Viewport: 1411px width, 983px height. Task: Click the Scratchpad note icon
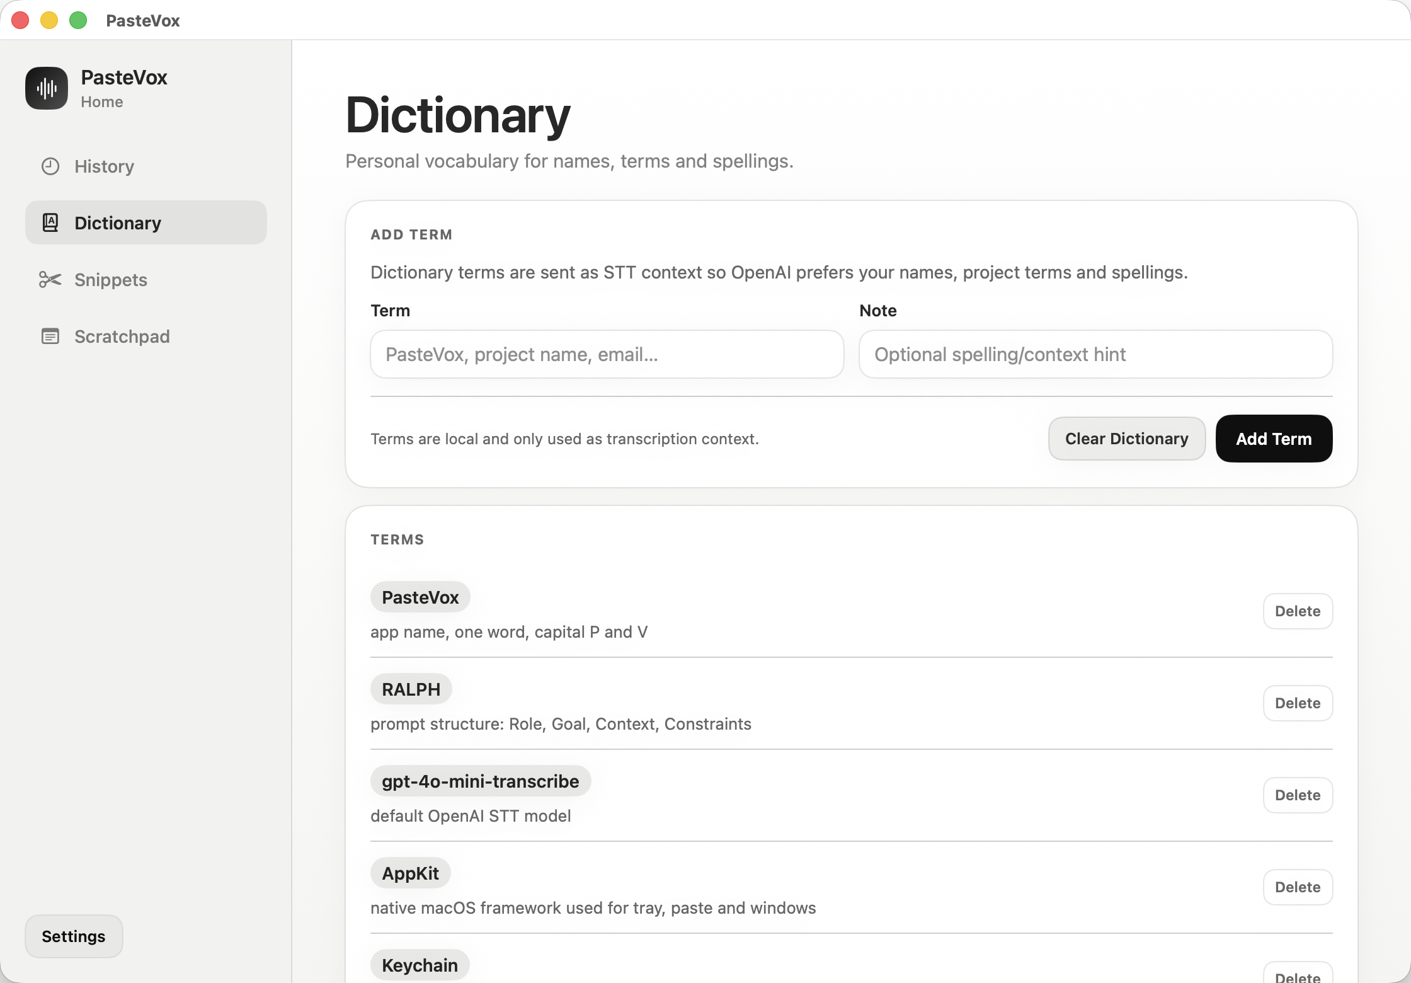pyautogui.click(x=50, y=336)
